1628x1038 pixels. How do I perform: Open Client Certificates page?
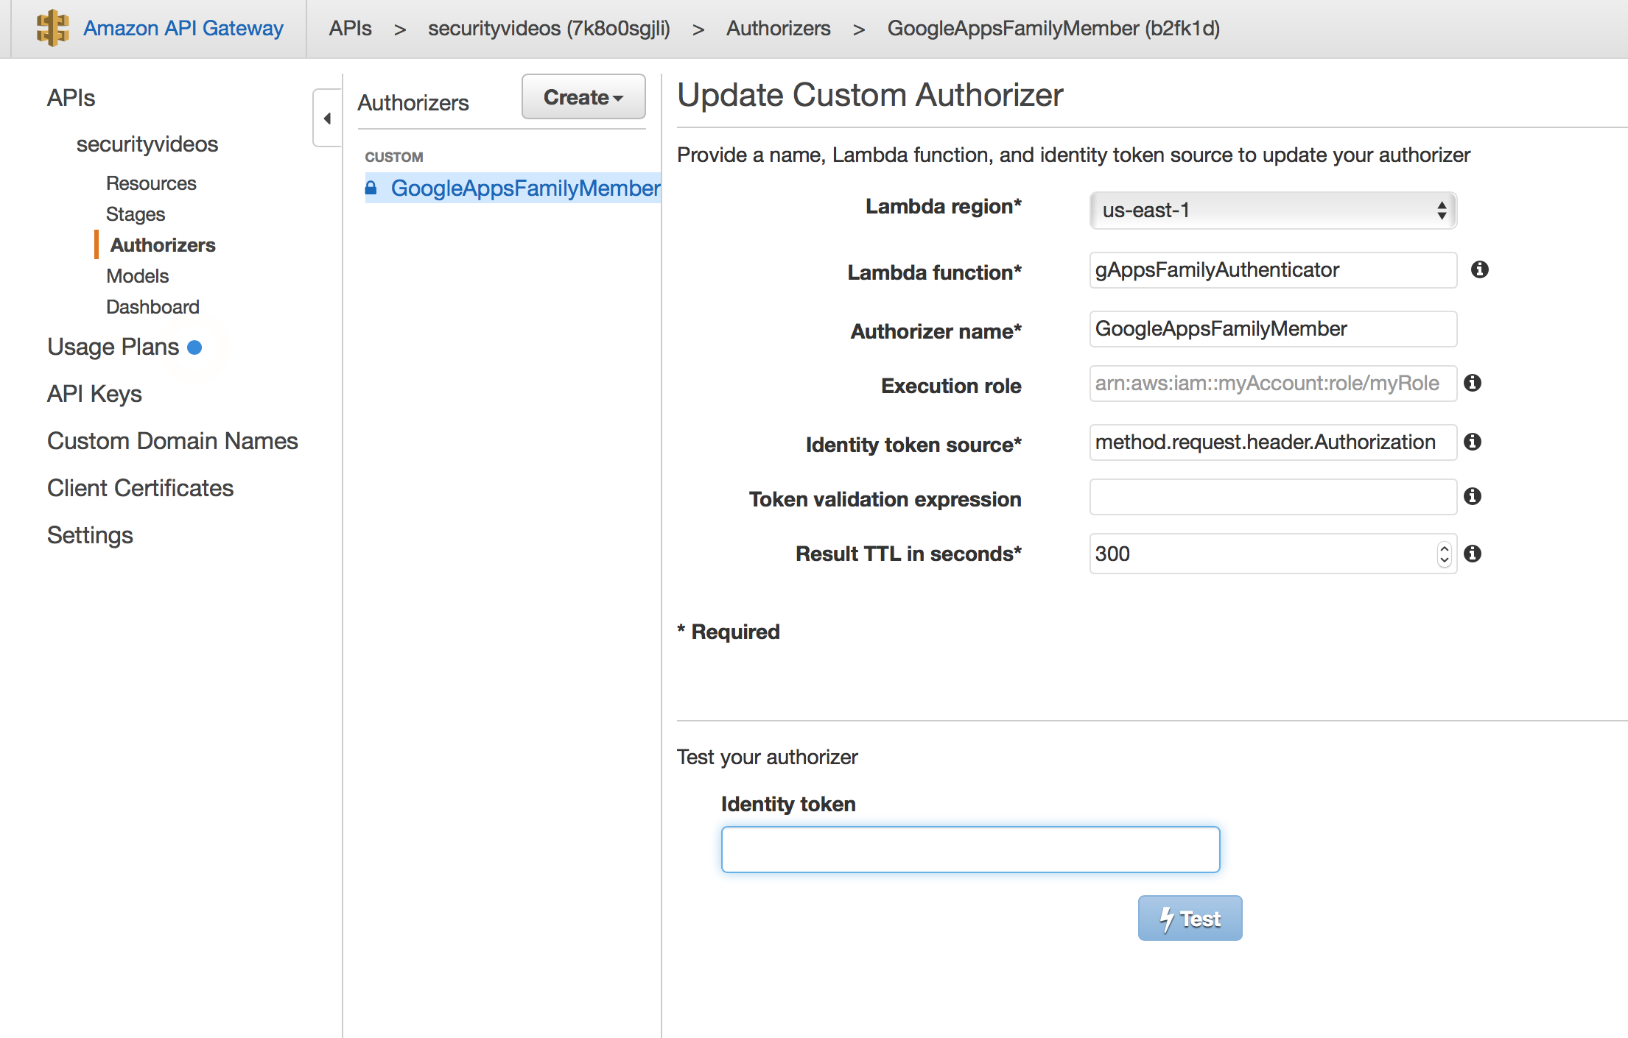pyautogui.click(x=140, y=488)
